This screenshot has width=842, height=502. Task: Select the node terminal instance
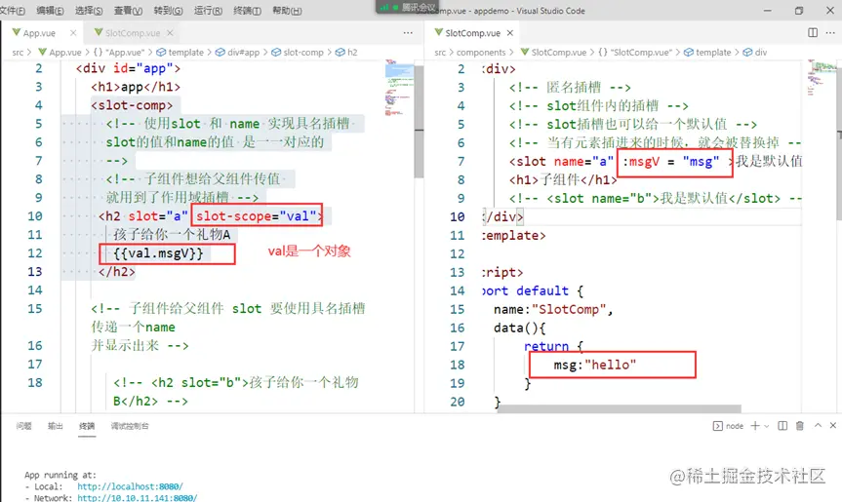[728, 426]
